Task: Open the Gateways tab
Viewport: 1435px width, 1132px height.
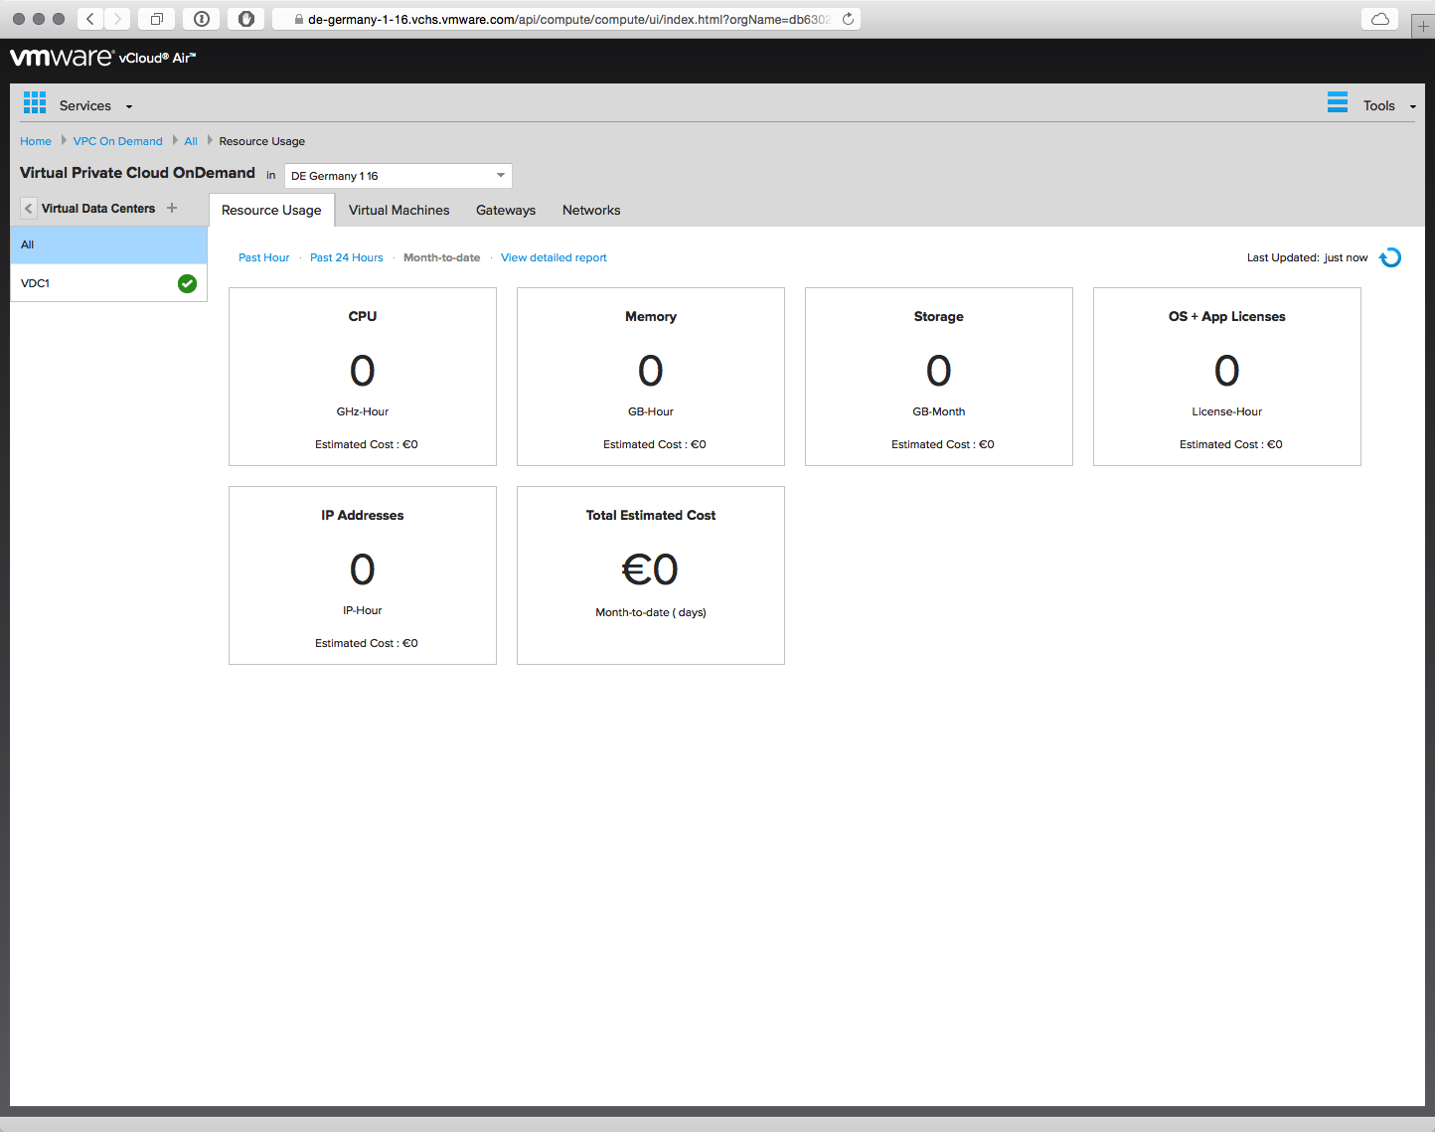Action: (x=505, y=210)
